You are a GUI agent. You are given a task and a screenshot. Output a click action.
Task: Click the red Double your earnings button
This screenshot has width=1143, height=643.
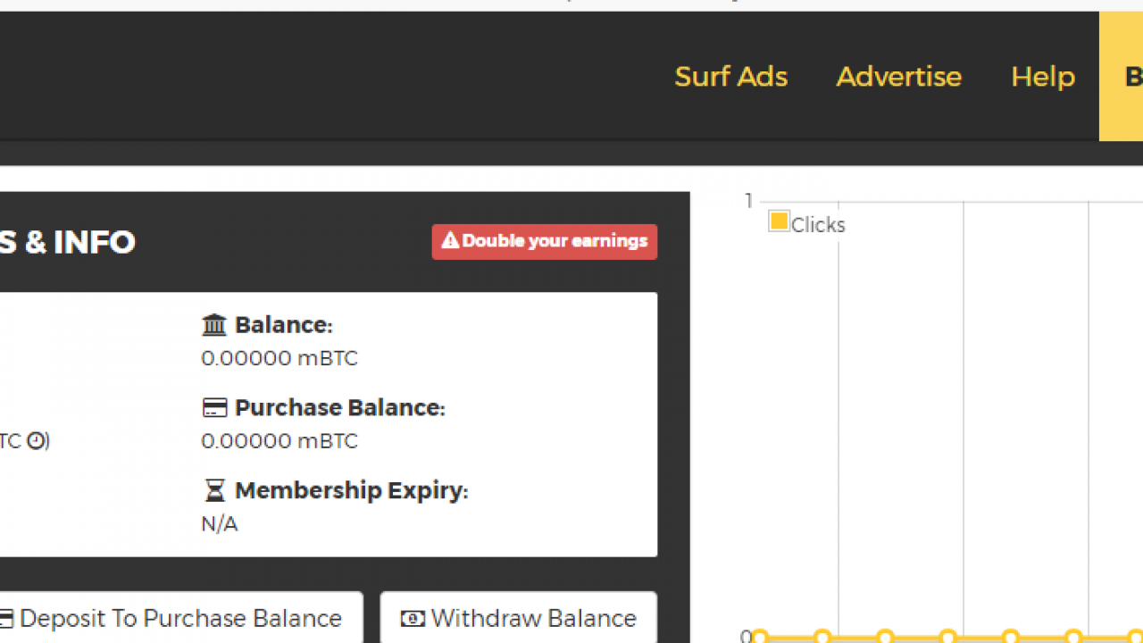click(x=545, y=241)
